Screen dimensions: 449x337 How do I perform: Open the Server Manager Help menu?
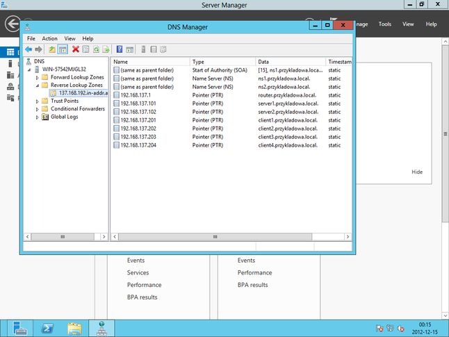(x=431, y=24)
